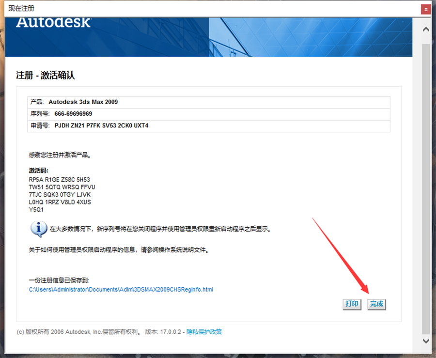Click the vertical scrollbar thumb
The width and height of the screenshot is (436, 358).
[426, 189]
